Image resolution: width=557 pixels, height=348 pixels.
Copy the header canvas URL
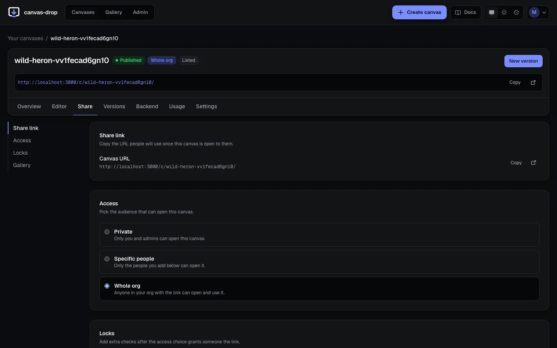(515, 82)
